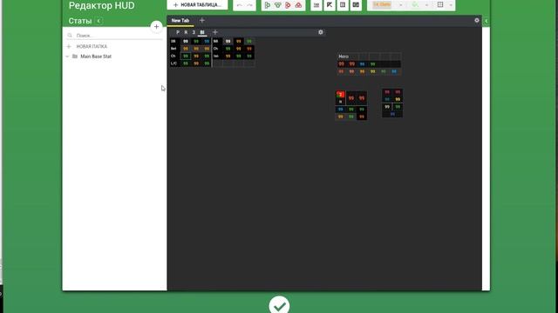Viewport: 558px width, 313px height.
Task: Select the table icon sub-tab
Action: pos(202,32)
